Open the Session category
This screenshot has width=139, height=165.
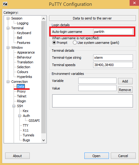pos(17,18)
